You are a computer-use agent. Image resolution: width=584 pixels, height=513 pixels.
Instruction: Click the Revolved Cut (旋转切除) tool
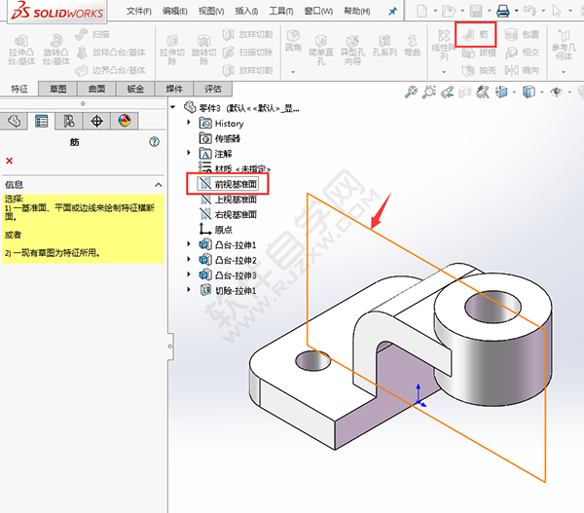click(x=203, y=51)
